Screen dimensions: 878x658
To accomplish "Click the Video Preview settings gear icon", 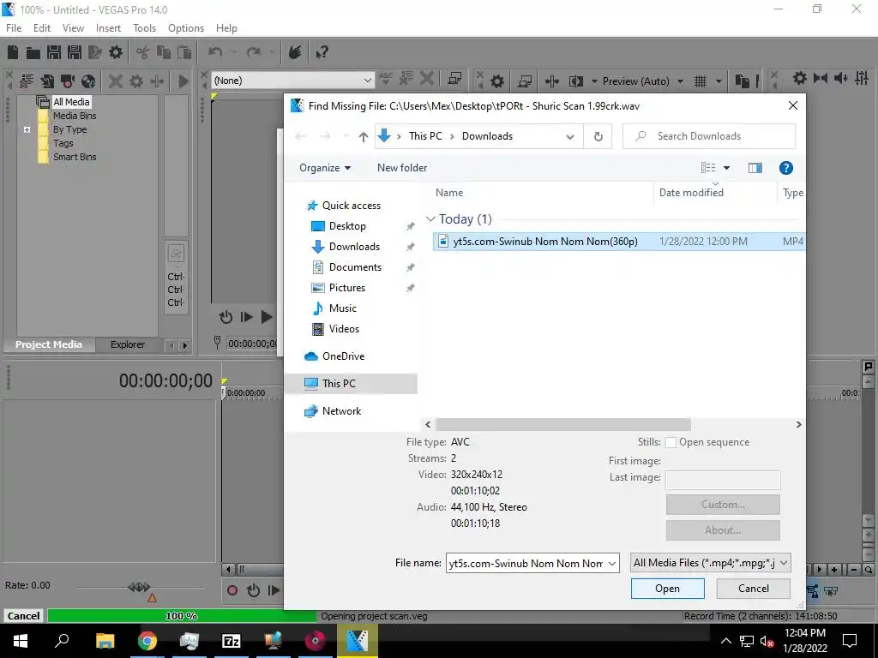I will pyautogui.click(x=497, y=81).
